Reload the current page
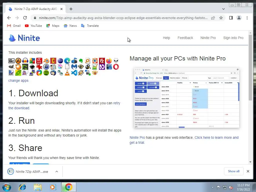Viewport: 256px width, 192px height. 25,18
